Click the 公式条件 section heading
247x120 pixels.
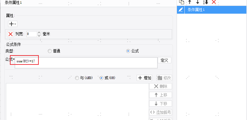(13, 44)
